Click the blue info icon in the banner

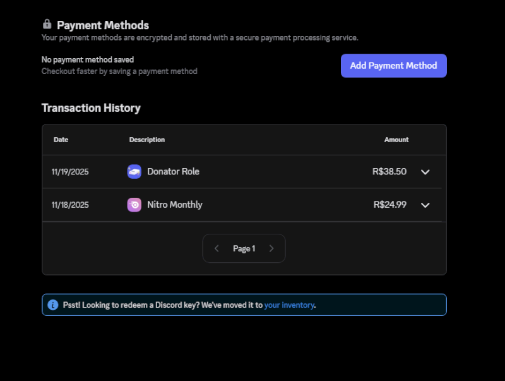coord(53,305)
